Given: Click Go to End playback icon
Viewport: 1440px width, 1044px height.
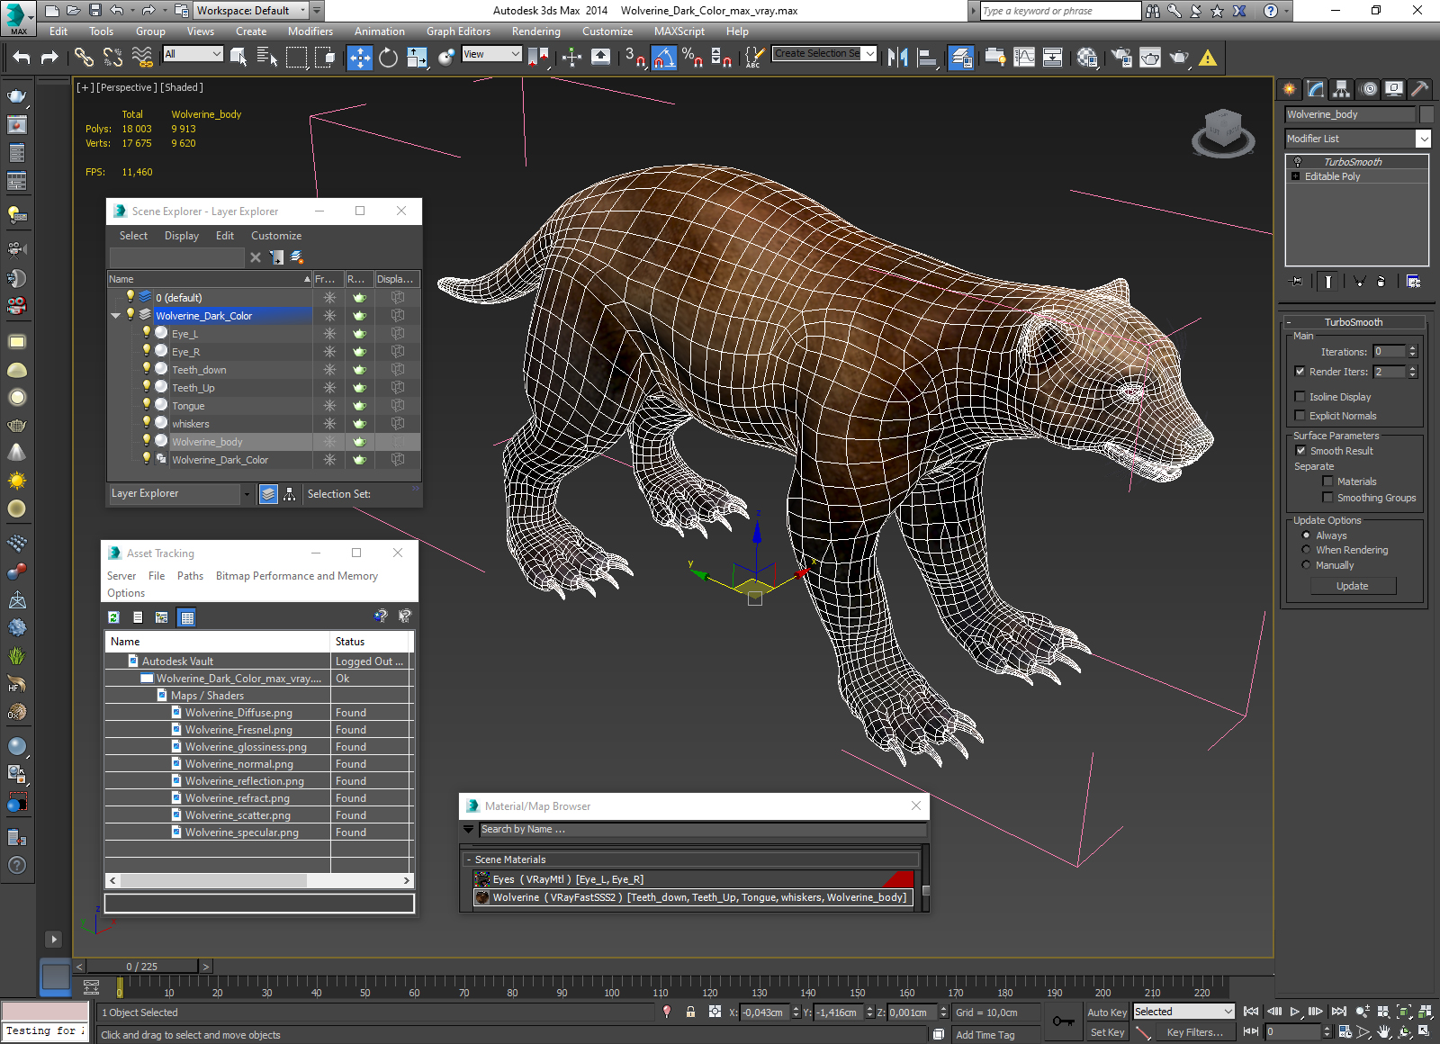Looking at the screenshot, I should click(1338, 1012).
